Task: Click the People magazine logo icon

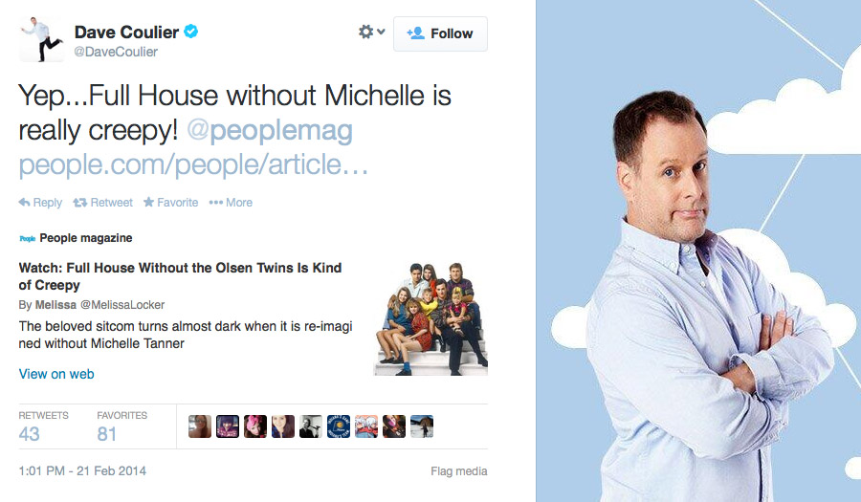Action: pyautogui.click(x=28, y=238)
